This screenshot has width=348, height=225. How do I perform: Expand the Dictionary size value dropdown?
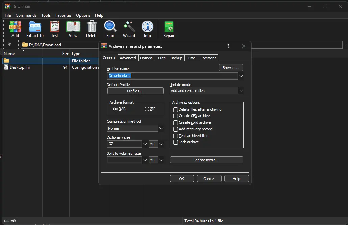coord(145,144)
